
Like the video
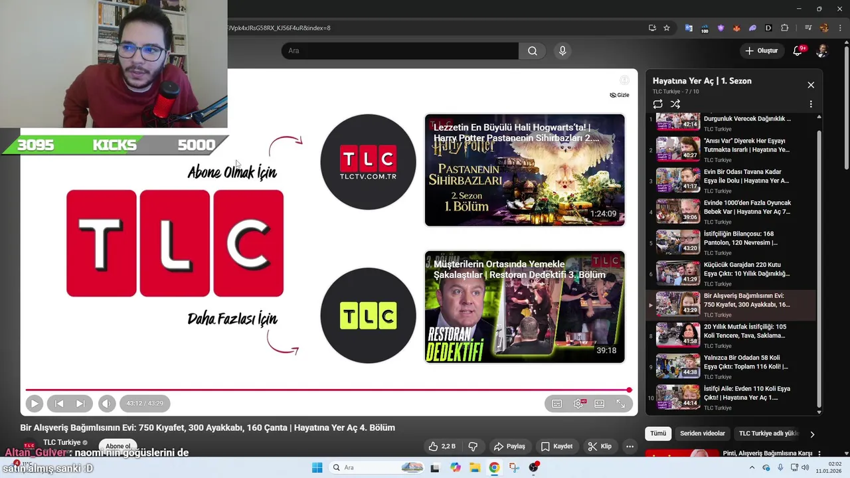pyautogui.click(x=442, y=446)
